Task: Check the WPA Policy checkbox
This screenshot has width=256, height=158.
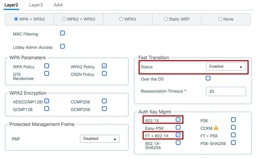Action: (47, 66)
